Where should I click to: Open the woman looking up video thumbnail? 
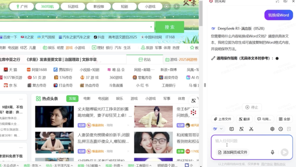(x=55, y=117)
